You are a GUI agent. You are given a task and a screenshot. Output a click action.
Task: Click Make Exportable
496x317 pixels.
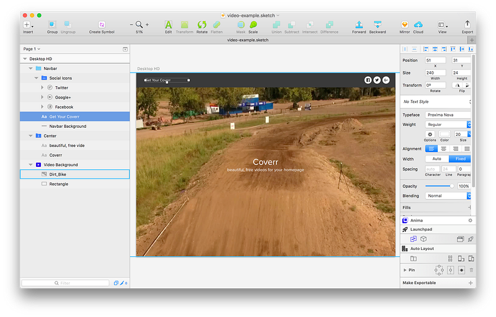pos(419,283)
